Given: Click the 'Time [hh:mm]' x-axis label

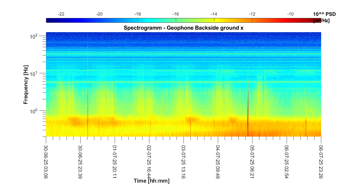Looking at the screenshot, I should (151, 181).
